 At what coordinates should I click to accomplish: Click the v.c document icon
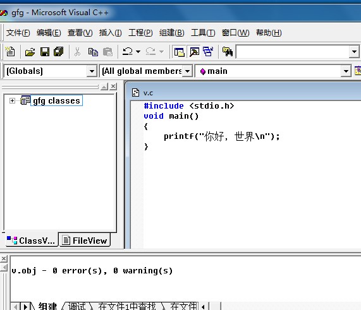(x=135, y=93)
